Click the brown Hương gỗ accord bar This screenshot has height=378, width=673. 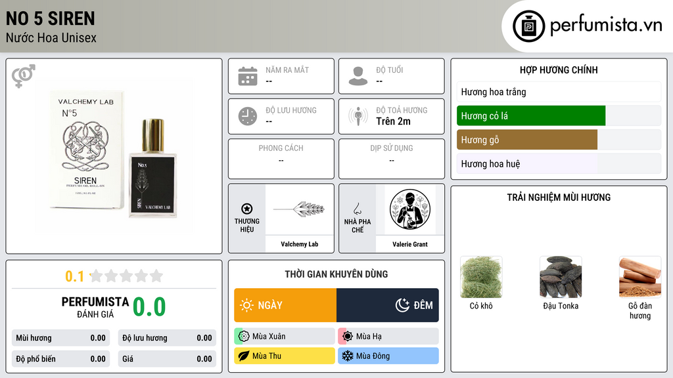click(x=527, y=140)
